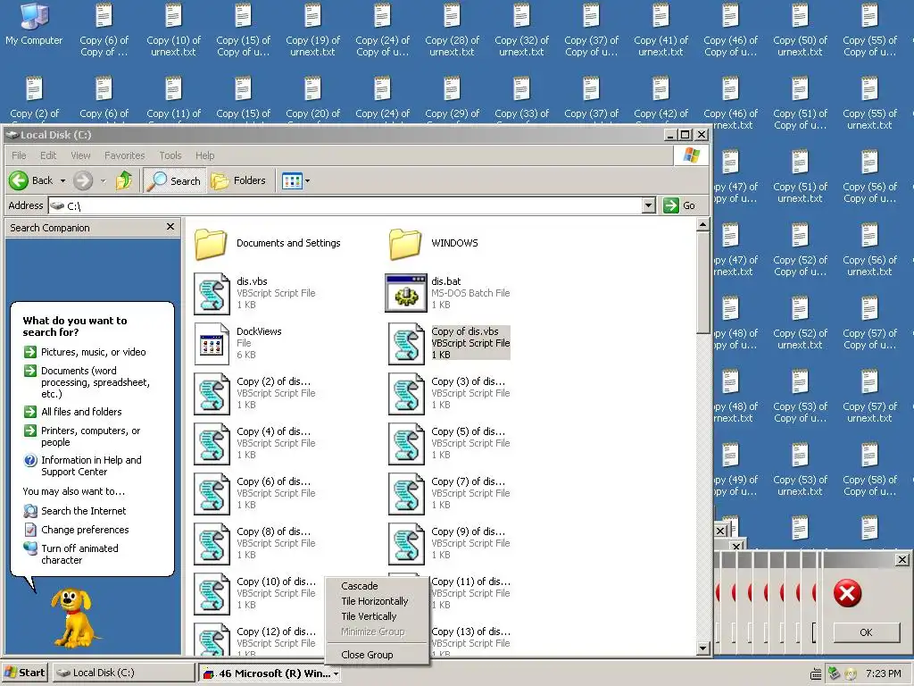Select the Copy of dis.vbs icon

[406, 344]
